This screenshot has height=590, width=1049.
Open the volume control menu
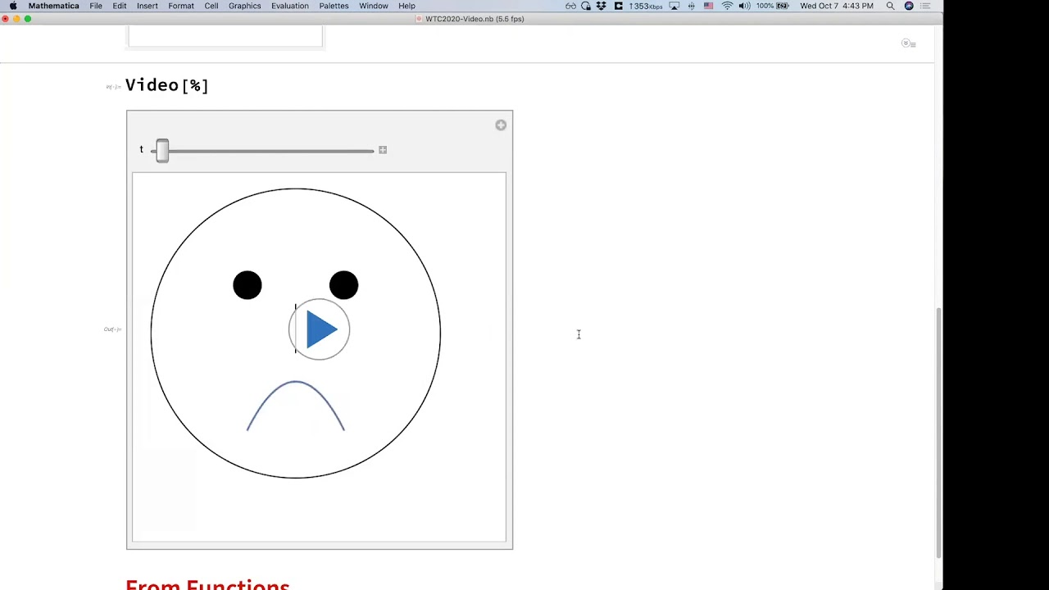(x=744, y=6)
